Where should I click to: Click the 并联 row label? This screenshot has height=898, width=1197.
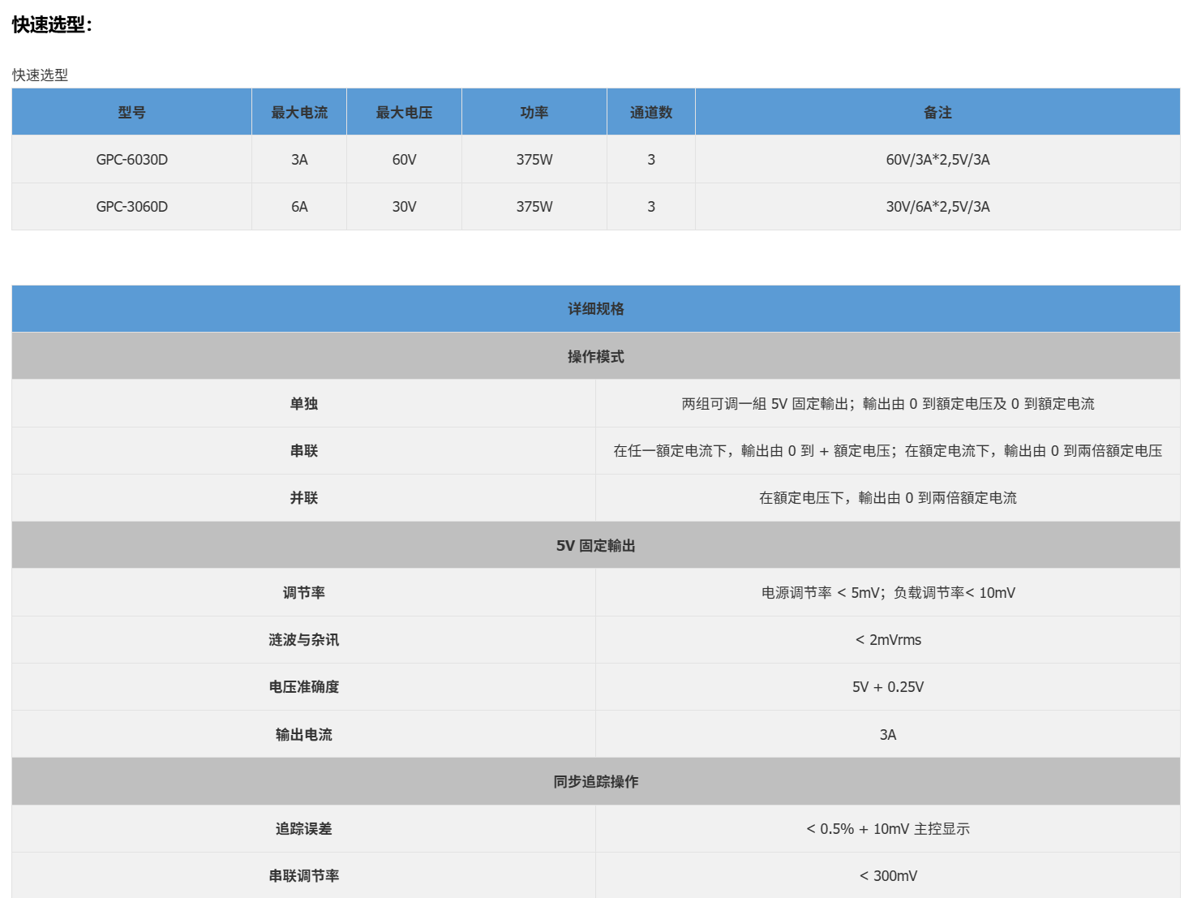[304, 498]
